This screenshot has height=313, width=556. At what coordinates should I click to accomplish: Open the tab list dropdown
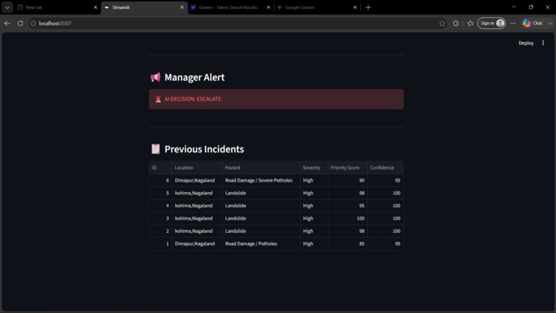click(7, 7)
